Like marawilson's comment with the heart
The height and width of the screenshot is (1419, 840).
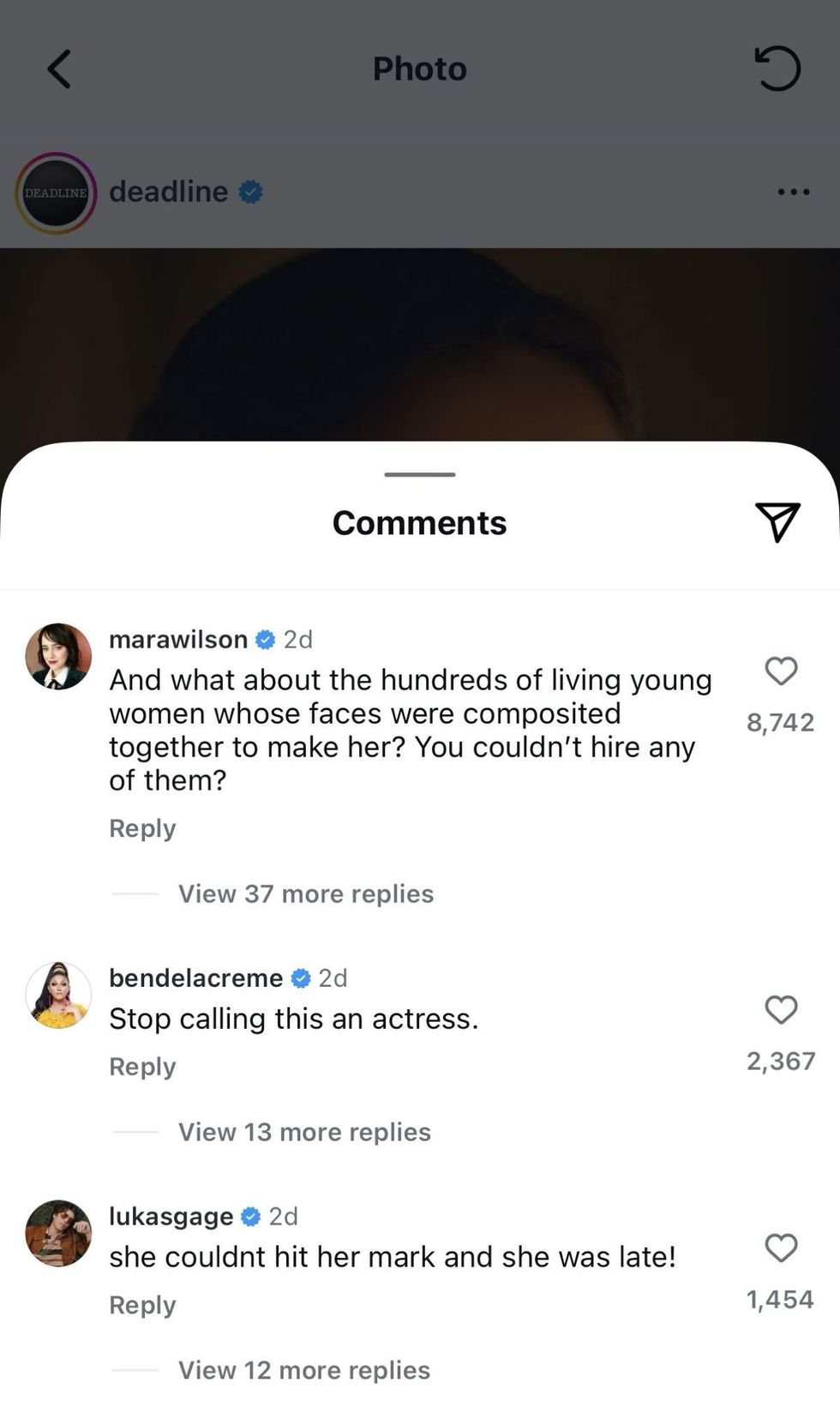(x=781, y=673)
